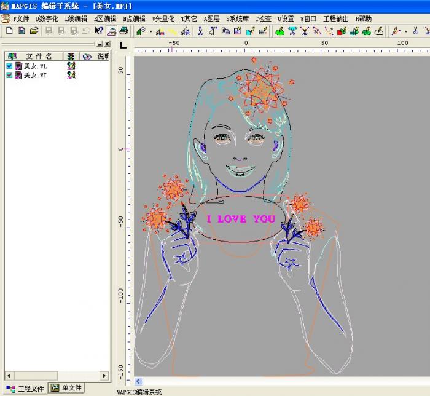Click the 文件名 column header
Screen dimensions: 430x396
tap(39, 56)
